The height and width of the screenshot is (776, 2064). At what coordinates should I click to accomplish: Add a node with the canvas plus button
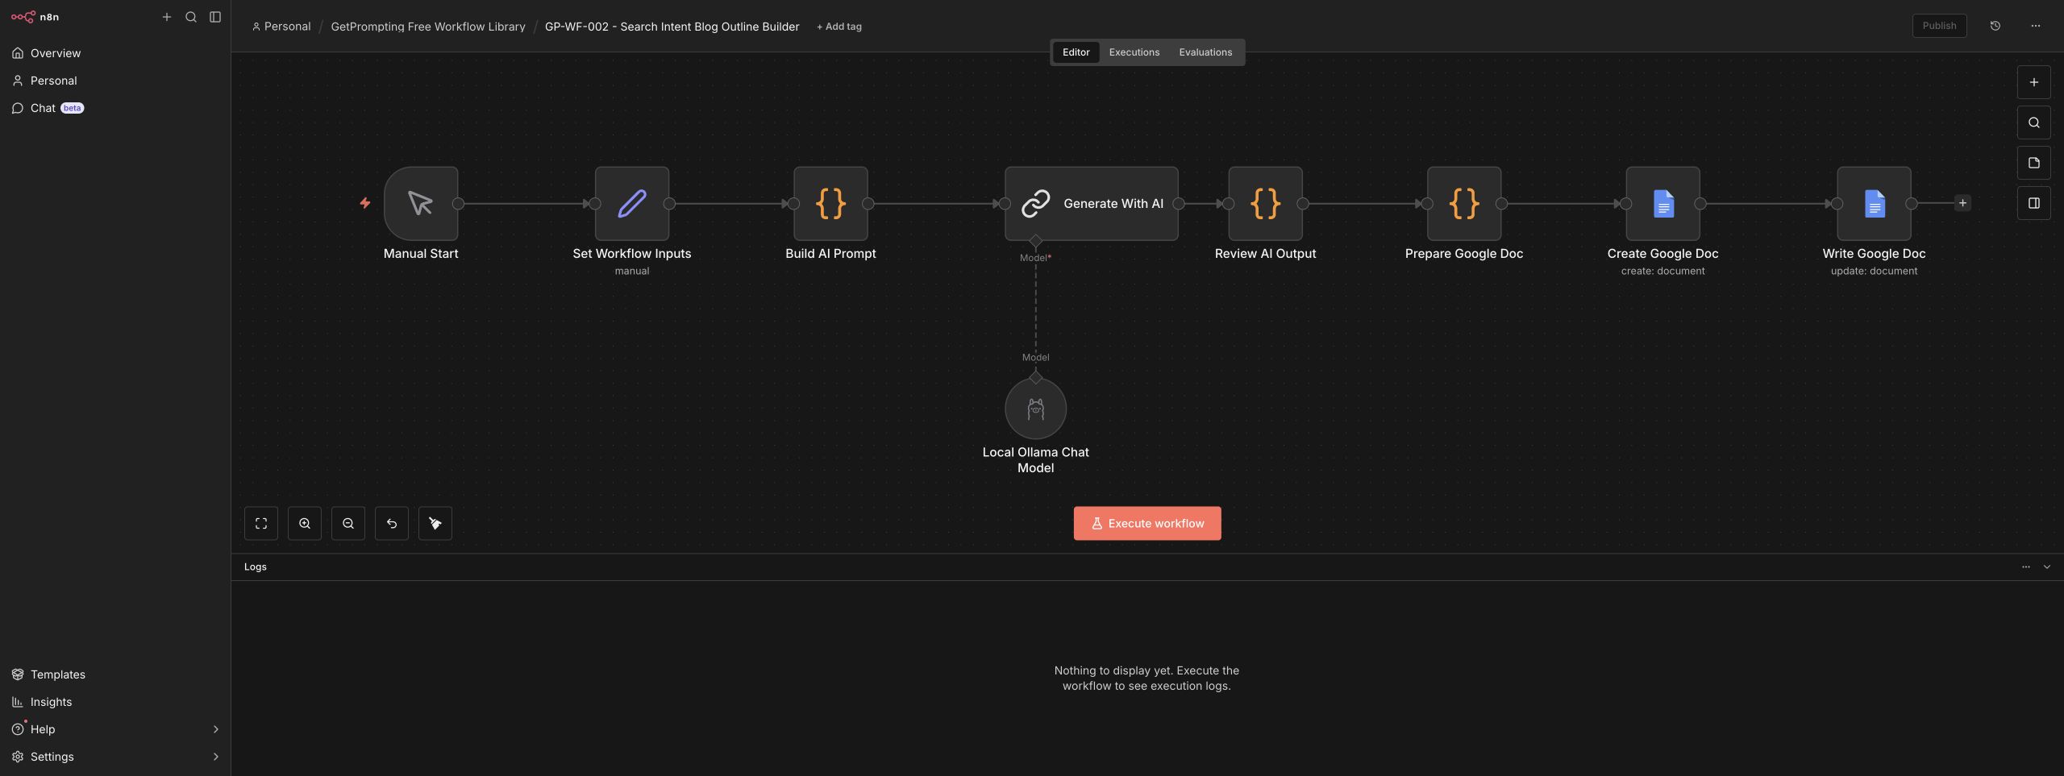[x=2033, y=82]
